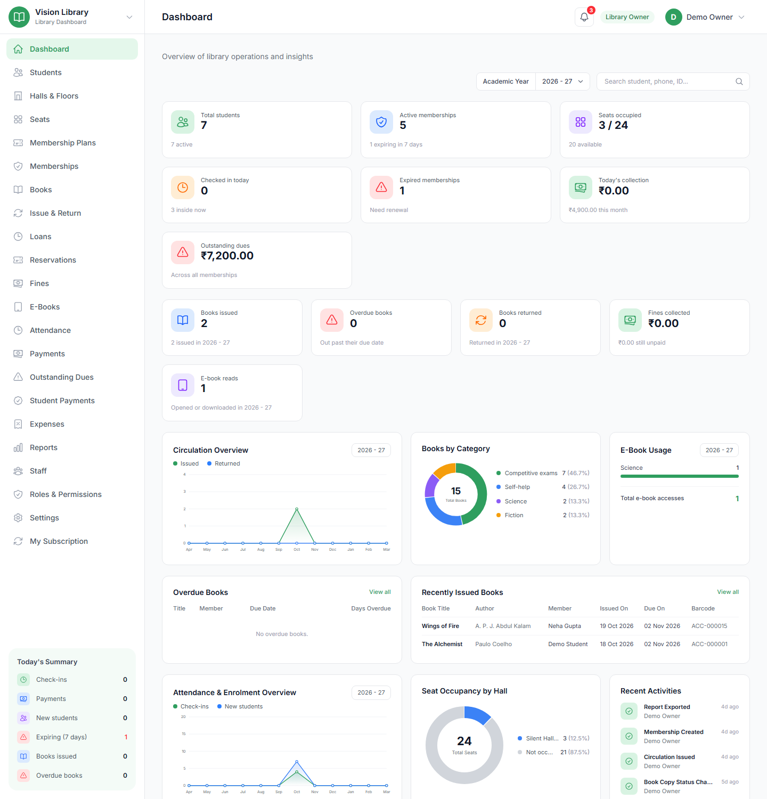This screenshot has width=767, height=799.
Task: Click the Books sidebar icon
Action: (x=18, y=190)
